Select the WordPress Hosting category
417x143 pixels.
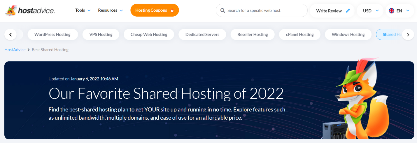(52, 34)
